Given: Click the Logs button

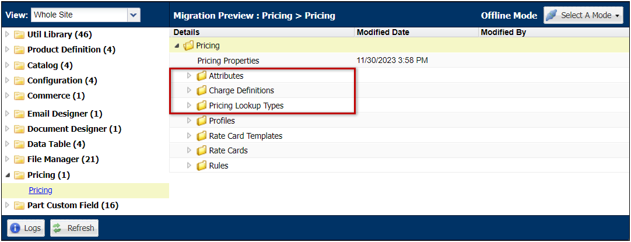Looking at the screenshot, I should pyautogui.click(x=26, y=228).
